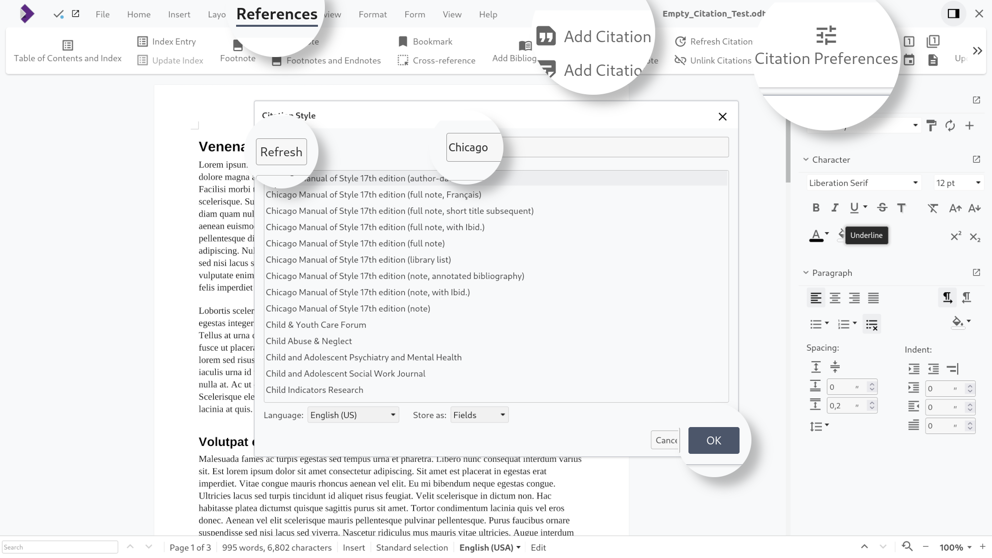
Task: Zoom out with minus icon
Action: click(x=926, y=547)
